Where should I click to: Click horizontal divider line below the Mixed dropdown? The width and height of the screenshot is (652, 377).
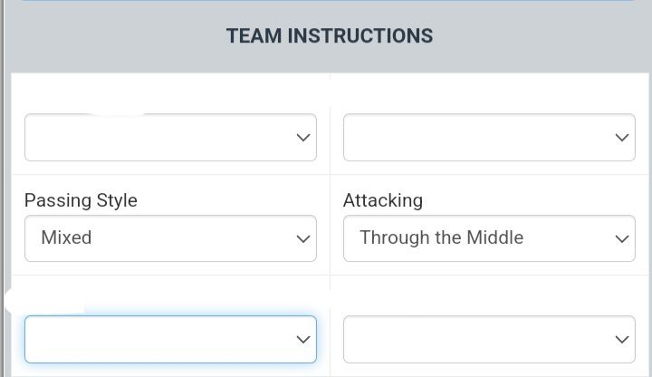[170, 275]
